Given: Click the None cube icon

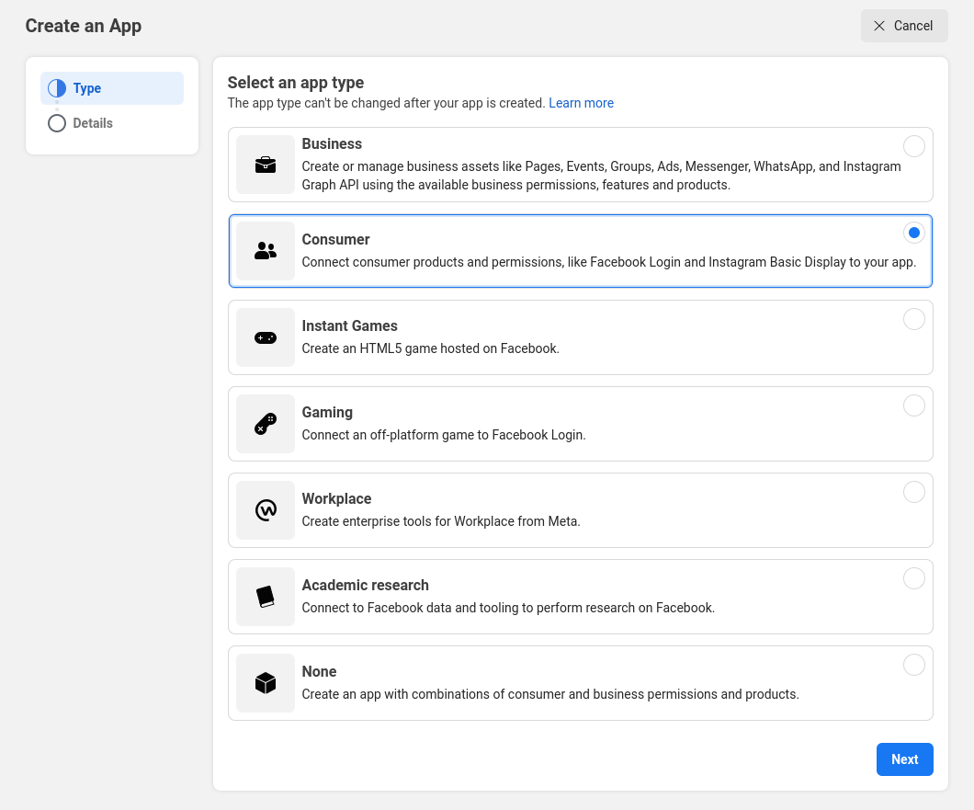Looking at the screenshot, I should (x=266, y=683).
